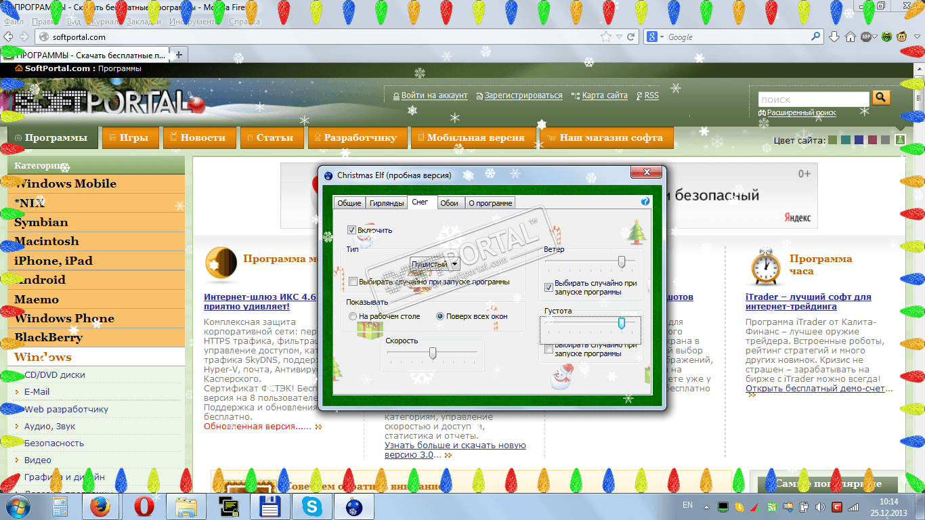Open the О программе tab
This screenshot has height=520, width=925.
(490, 203)
